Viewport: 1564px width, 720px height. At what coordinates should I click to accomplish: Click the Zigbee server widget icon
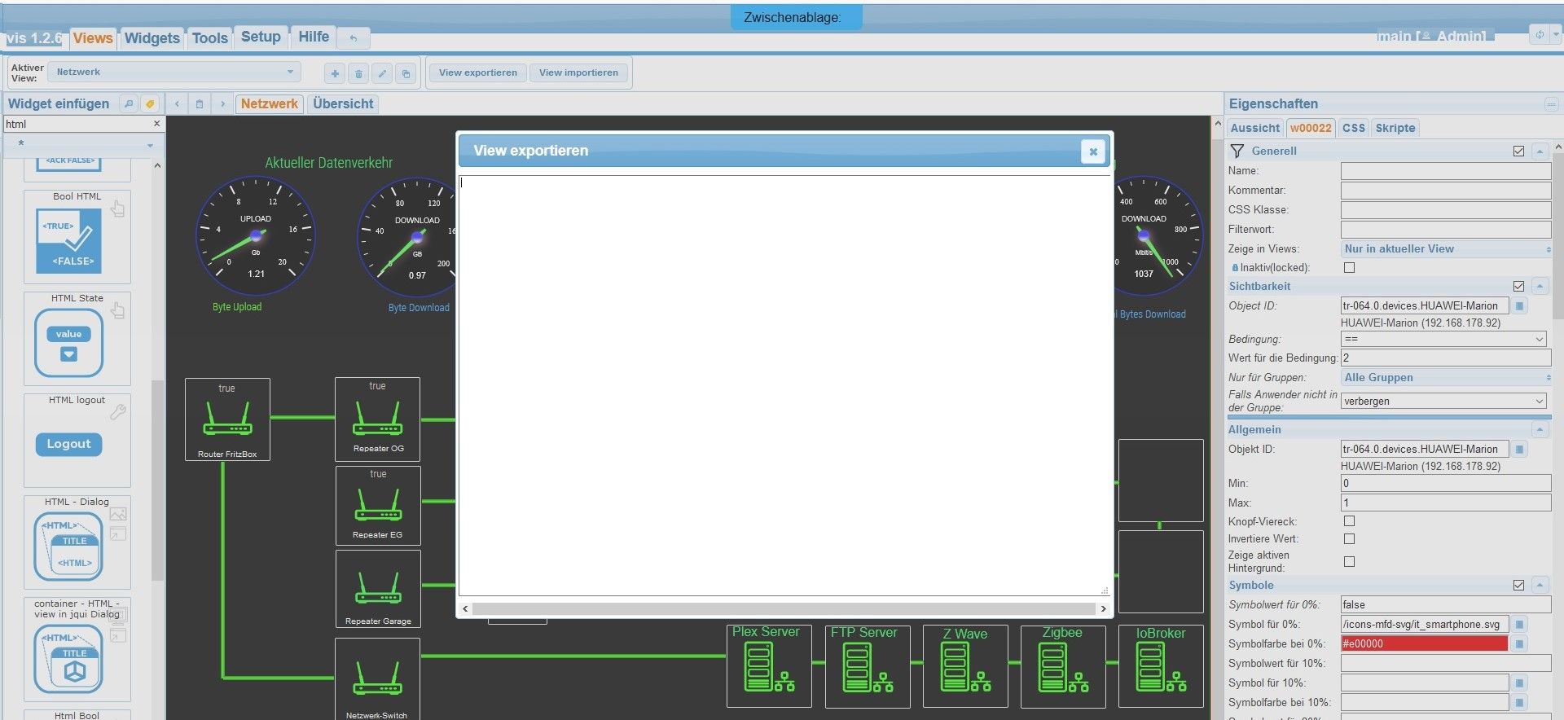[x=1063, y=666]
